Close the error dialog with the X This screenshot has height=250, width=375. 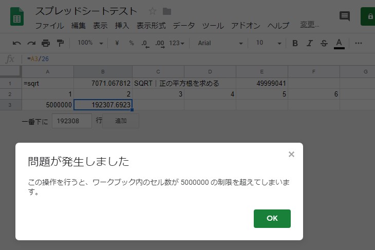click(x=291, y=154)
